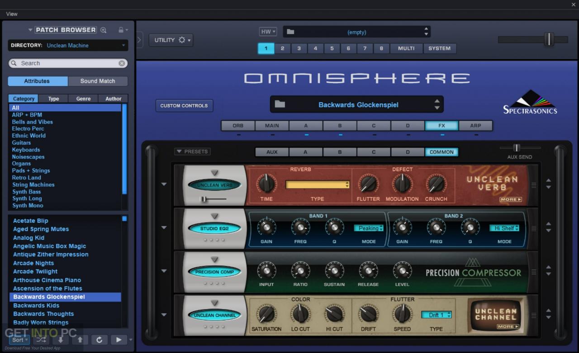Select the Bells and Vibes category

(32, 122)
